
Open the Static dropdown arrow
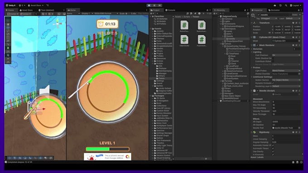[300, 15]
